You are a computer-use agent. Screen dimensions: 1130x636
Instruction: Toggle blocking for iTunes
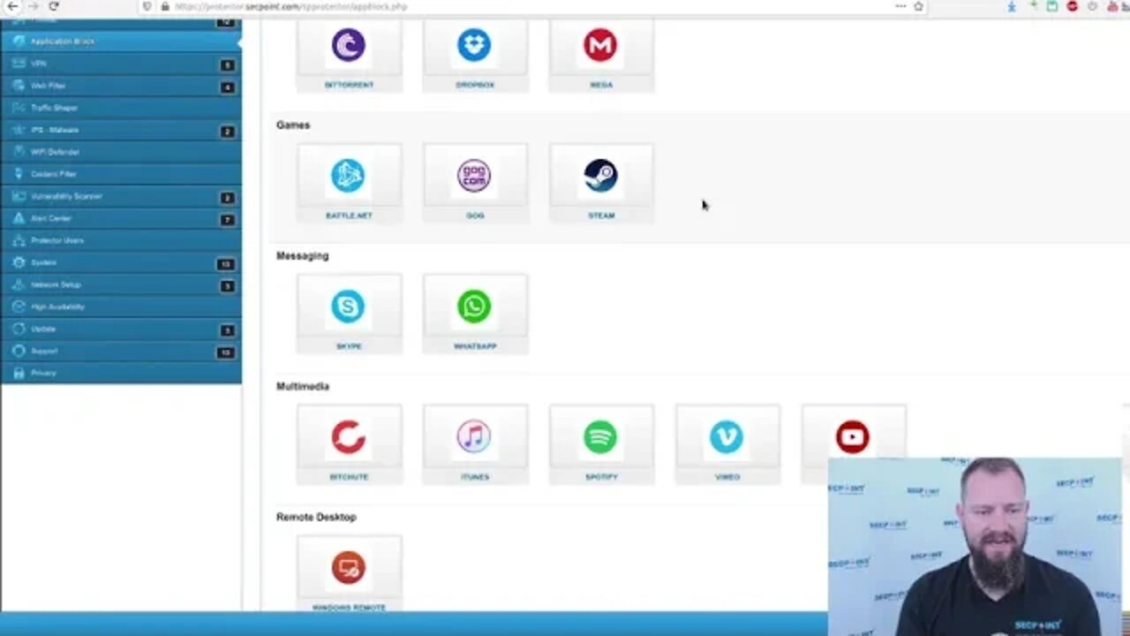pyautogui.click(x=475, y=444)
